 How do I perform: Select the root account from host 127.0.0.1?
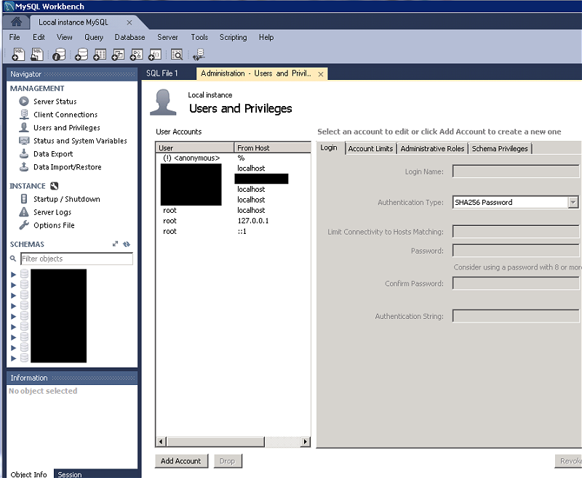pyautogui.click(x=233, y=221)
